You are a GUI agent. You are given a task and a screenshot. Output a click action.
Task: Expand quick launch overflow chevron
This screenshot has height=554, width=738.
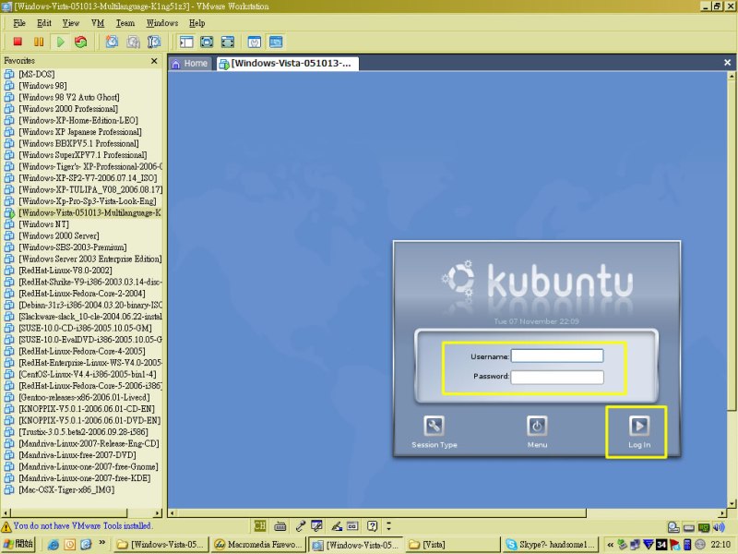[101, 543]
